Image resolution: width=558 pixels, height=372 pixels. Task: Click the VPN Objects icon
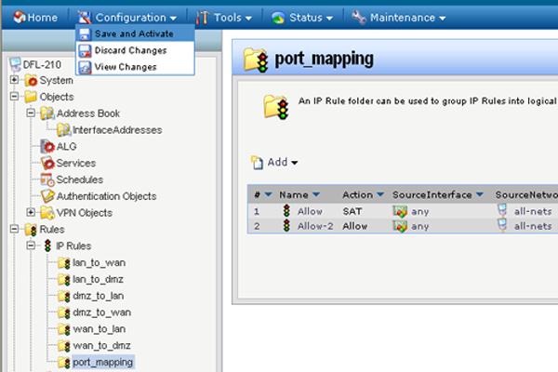tap(47, 213)
